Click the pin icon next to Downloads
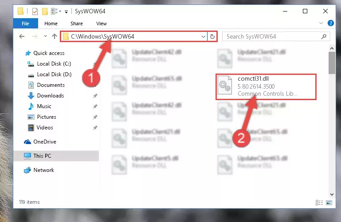Screen dimensions: 341x222 [x=95, y=96]
